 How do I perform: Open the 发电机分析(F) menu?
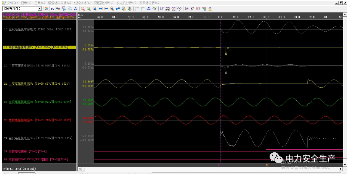127,3
